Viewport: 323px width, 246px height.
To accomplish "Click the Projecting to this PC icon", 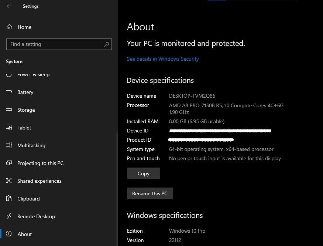I will pos(9,163).
